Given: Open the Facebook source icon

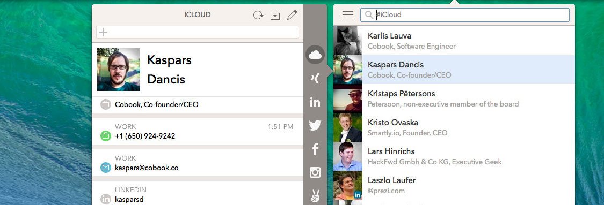Looking at the screenshot, I should [315, 149].
